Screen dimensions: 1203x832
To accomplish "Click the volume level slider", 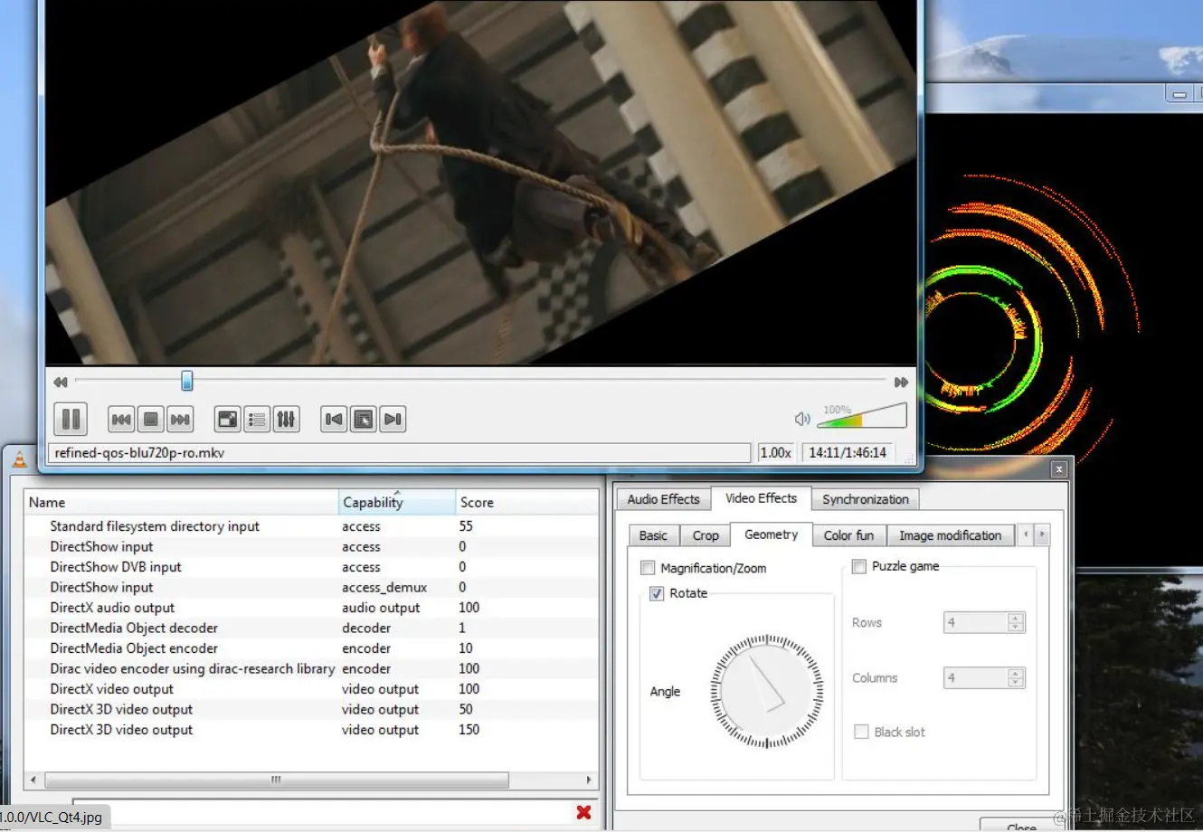I will click(861, 417).
